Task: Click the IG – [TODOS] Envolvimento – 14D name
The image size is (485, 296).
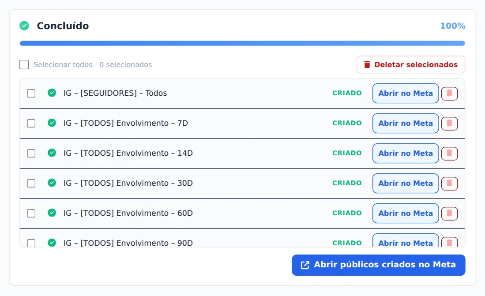Action: (128, 153)
